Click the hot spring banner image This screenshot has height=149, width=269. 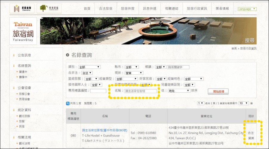(x=148, y=31)
